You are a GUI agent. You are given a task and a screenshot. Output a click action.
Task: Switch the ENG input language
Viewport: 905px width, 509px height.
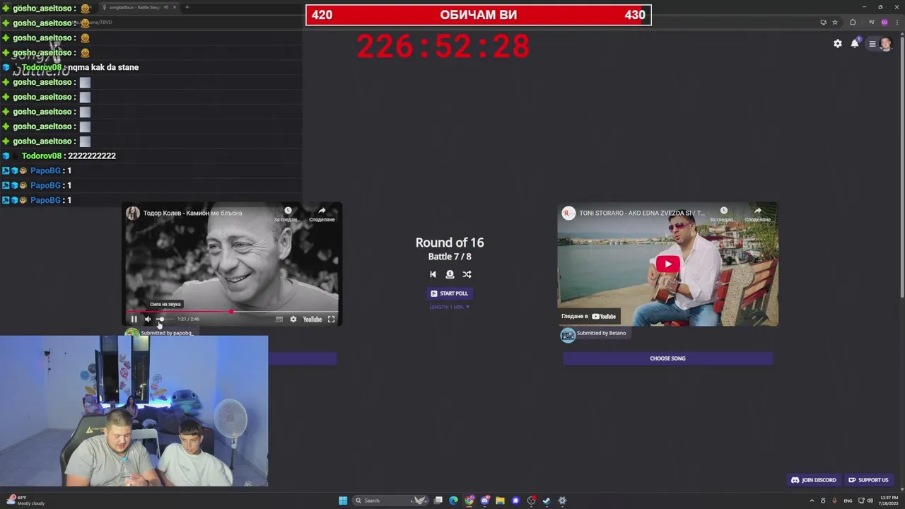848,501
